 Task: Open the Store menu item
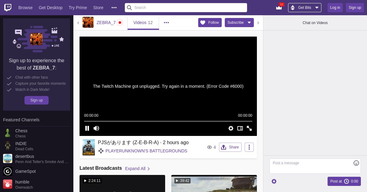[98, 8]
